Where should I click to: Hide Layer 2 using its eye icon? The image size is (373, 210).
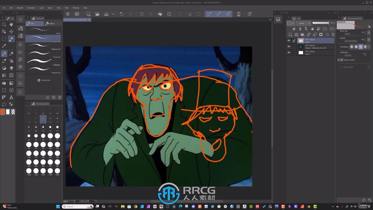[289, 52]
